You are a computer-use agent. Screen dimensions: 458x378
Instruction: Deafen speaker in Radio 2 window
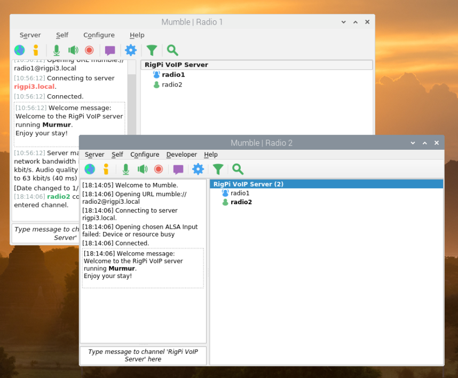142,169
